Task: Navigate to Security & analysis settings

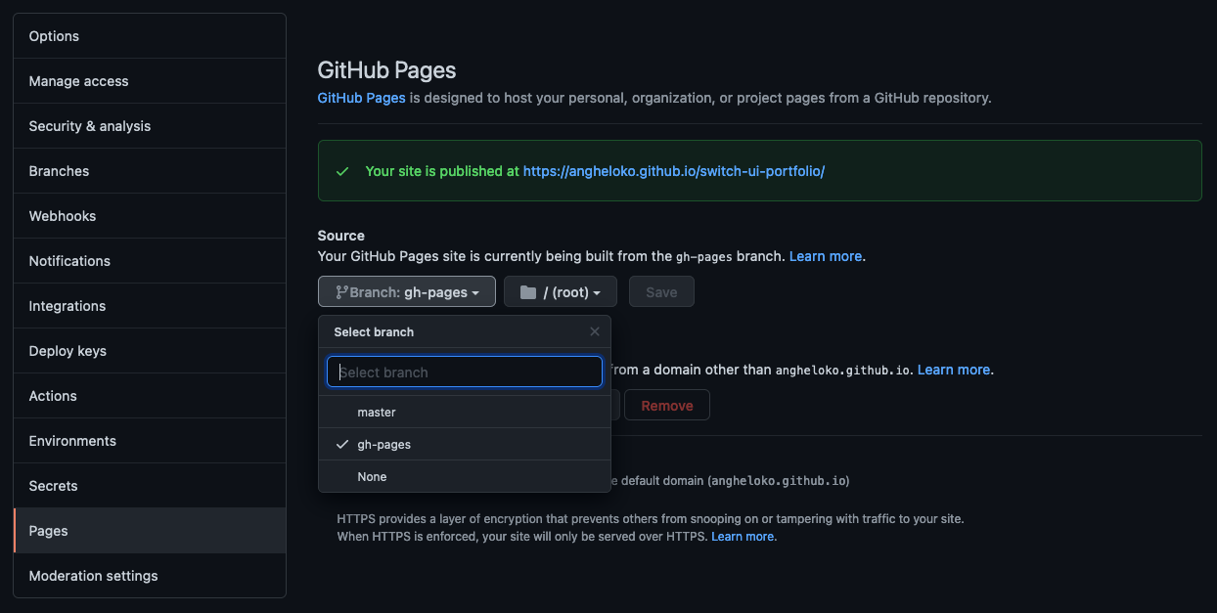Action: point(90,126)
